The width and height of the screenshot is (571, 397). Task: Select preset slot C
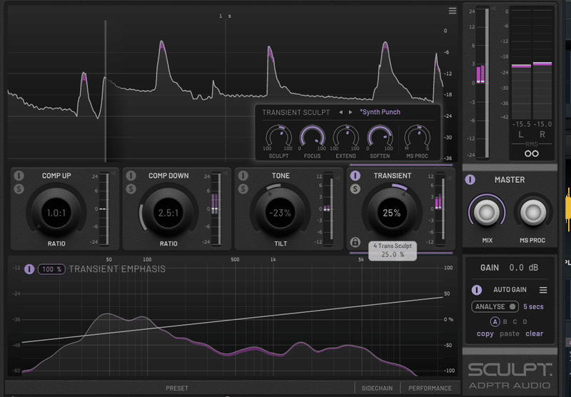(515, 322)
